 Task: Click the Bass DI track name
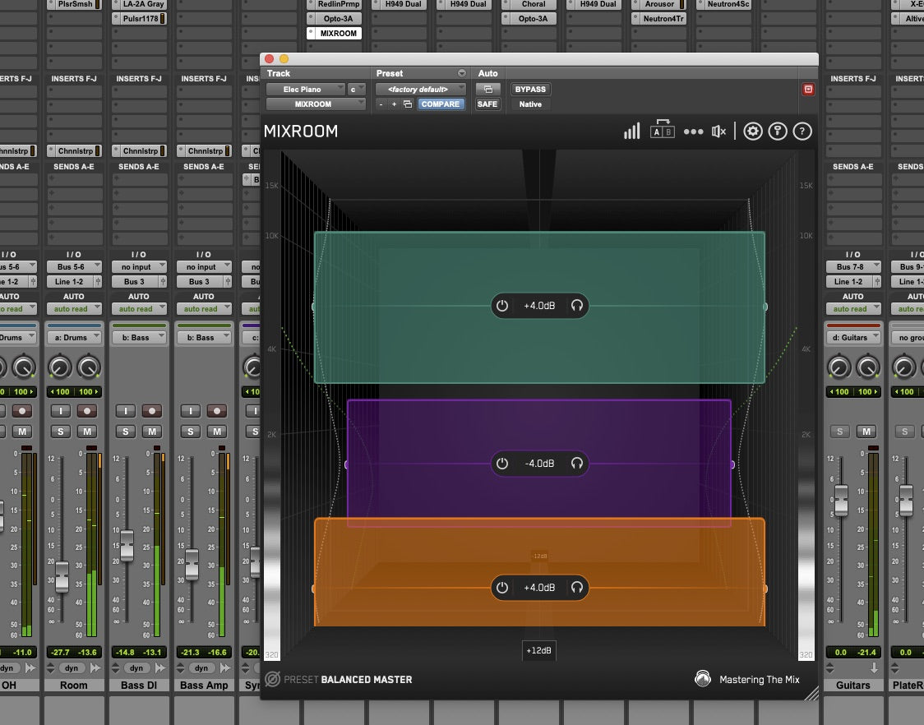[x=139, y=685]
